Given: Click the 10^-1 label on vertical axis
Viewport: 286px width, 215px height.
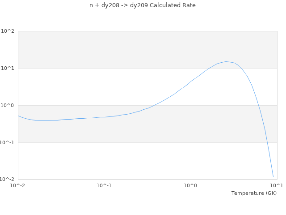Looking at the screenshot, I should point(7,142).
